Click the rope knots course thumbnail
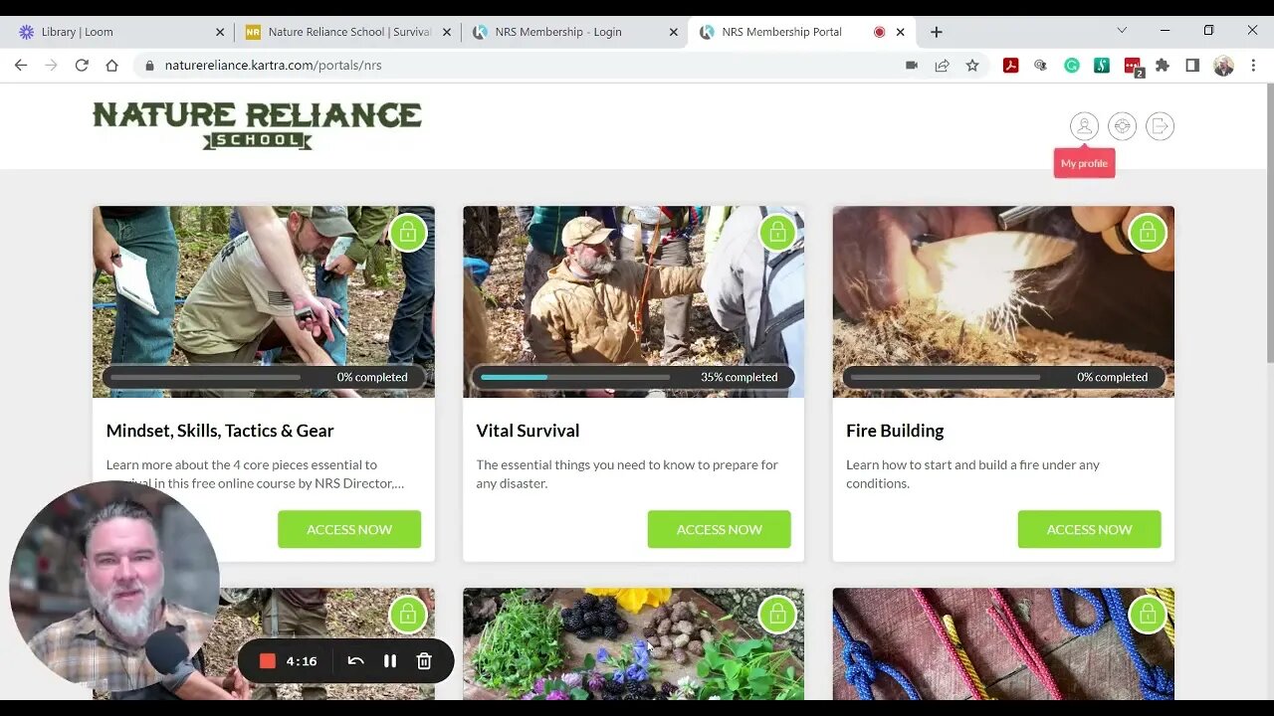 (x=1003, y=643)
